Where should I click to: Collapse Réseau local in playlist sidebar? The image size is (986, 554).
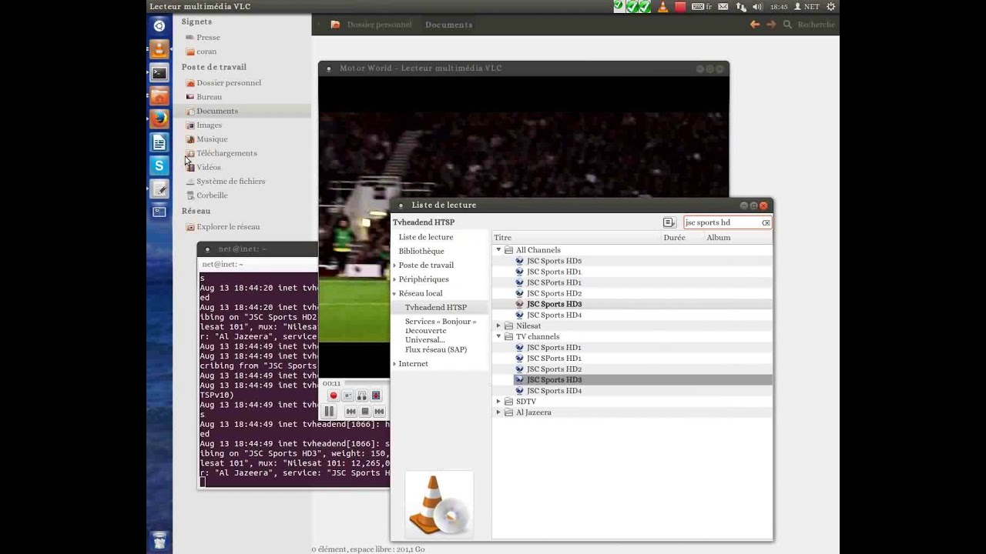pos(395,294)
